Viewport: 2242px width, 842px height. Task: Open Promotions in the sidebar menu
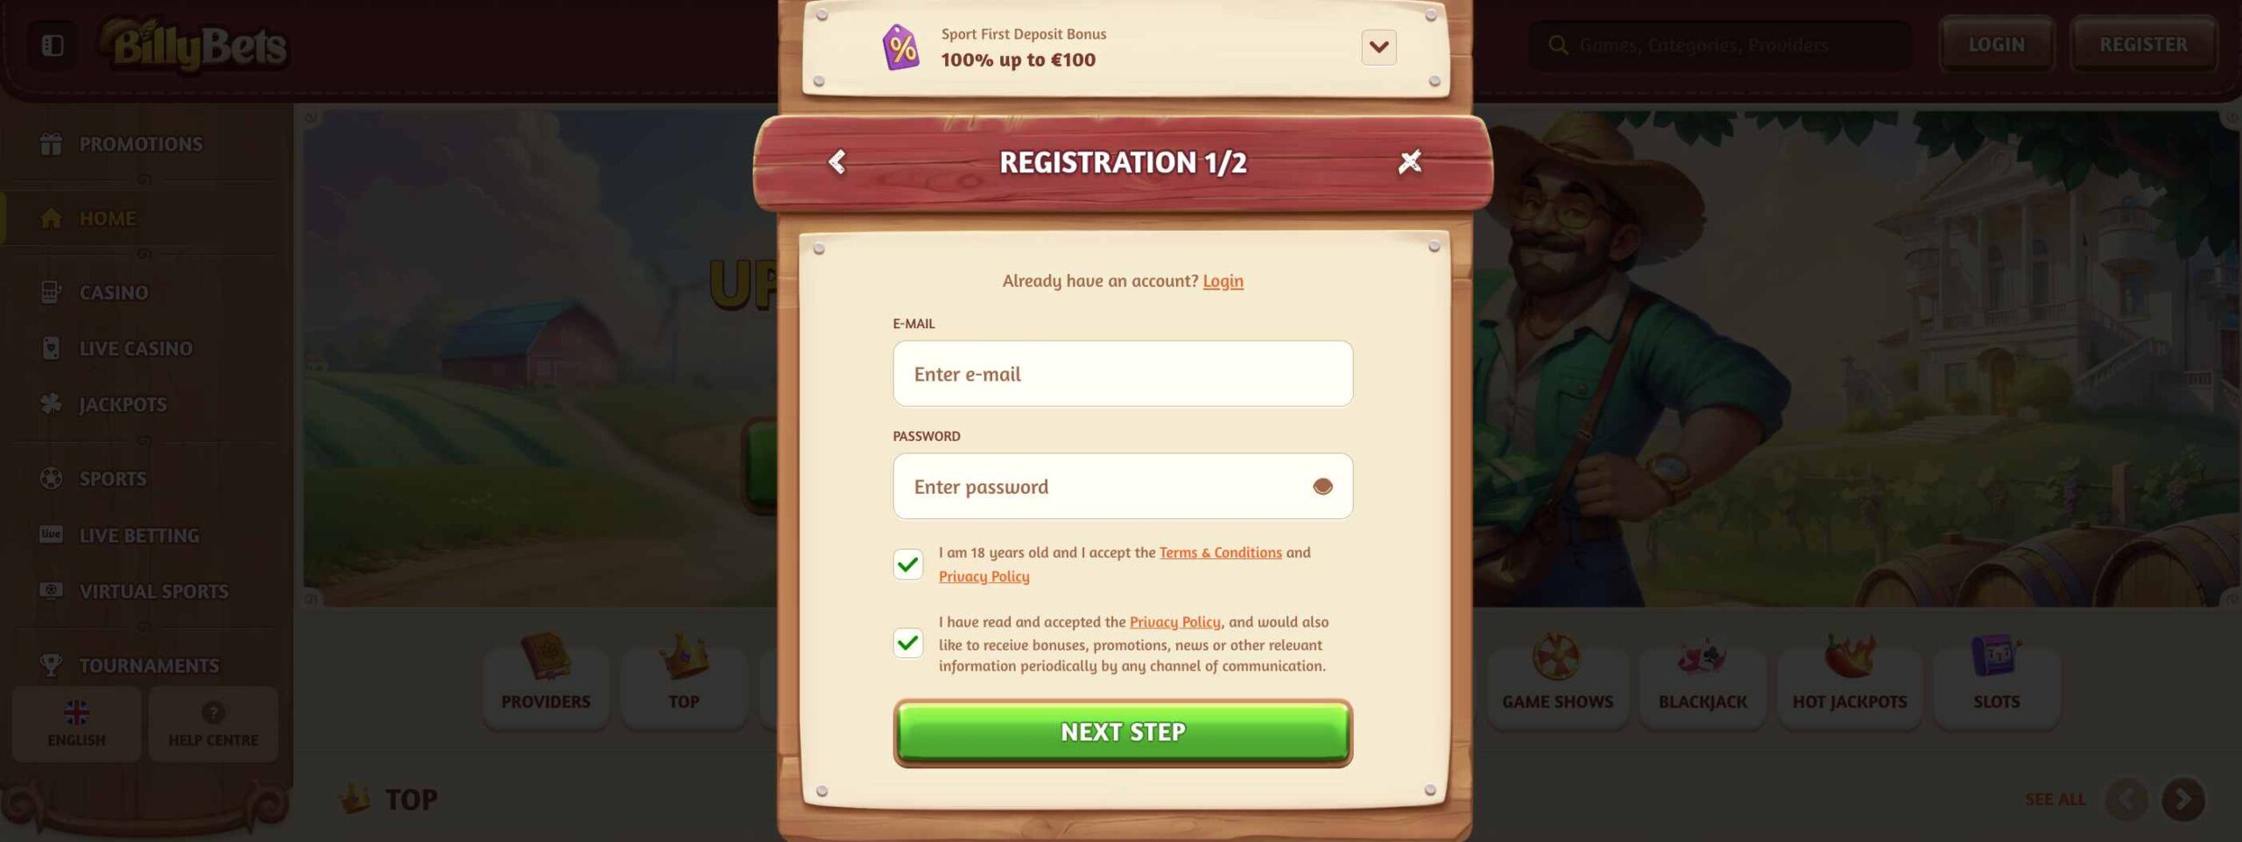click(x=140, y=144)
